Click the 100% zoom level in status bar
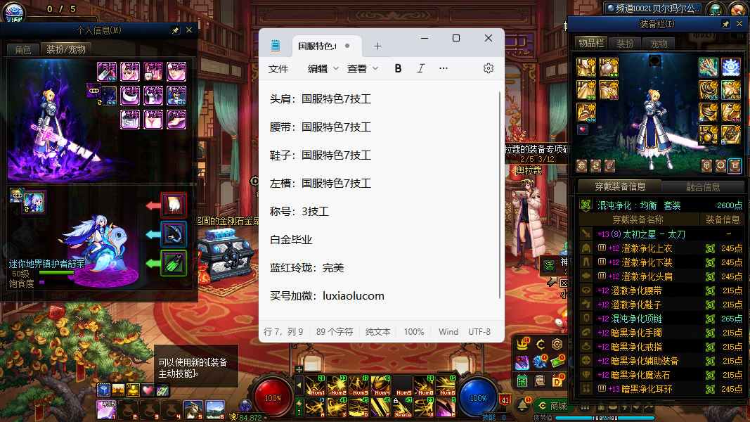The width and height of the screenshot is (750, 422). (x=414, y=332)
